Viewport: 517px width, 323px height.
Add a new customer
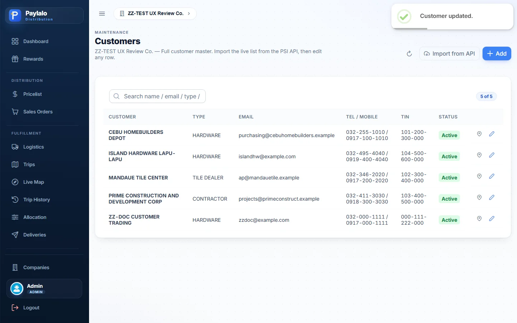point(497,54)
